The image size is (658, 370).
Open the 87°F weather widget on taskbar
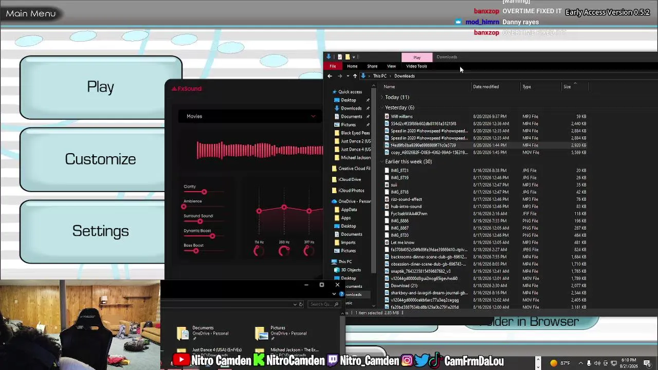click(x=561, y=363)
